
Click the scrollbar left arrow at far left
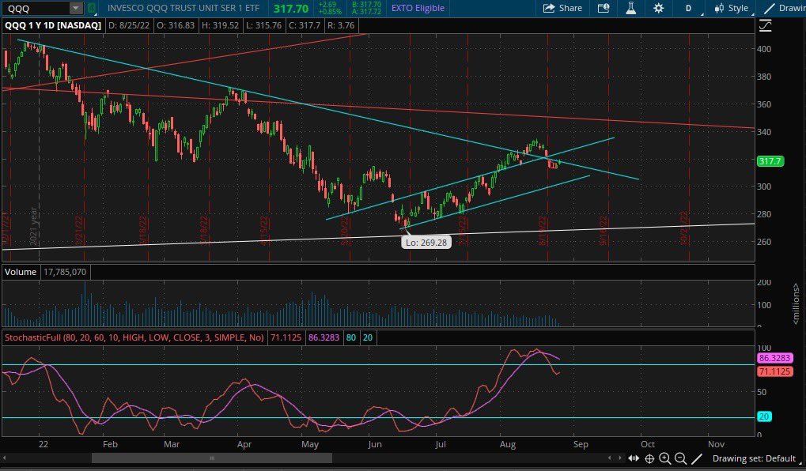pos(5,458)
